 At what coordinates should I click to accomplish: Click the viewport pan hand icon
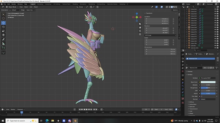tap(140, 28)
